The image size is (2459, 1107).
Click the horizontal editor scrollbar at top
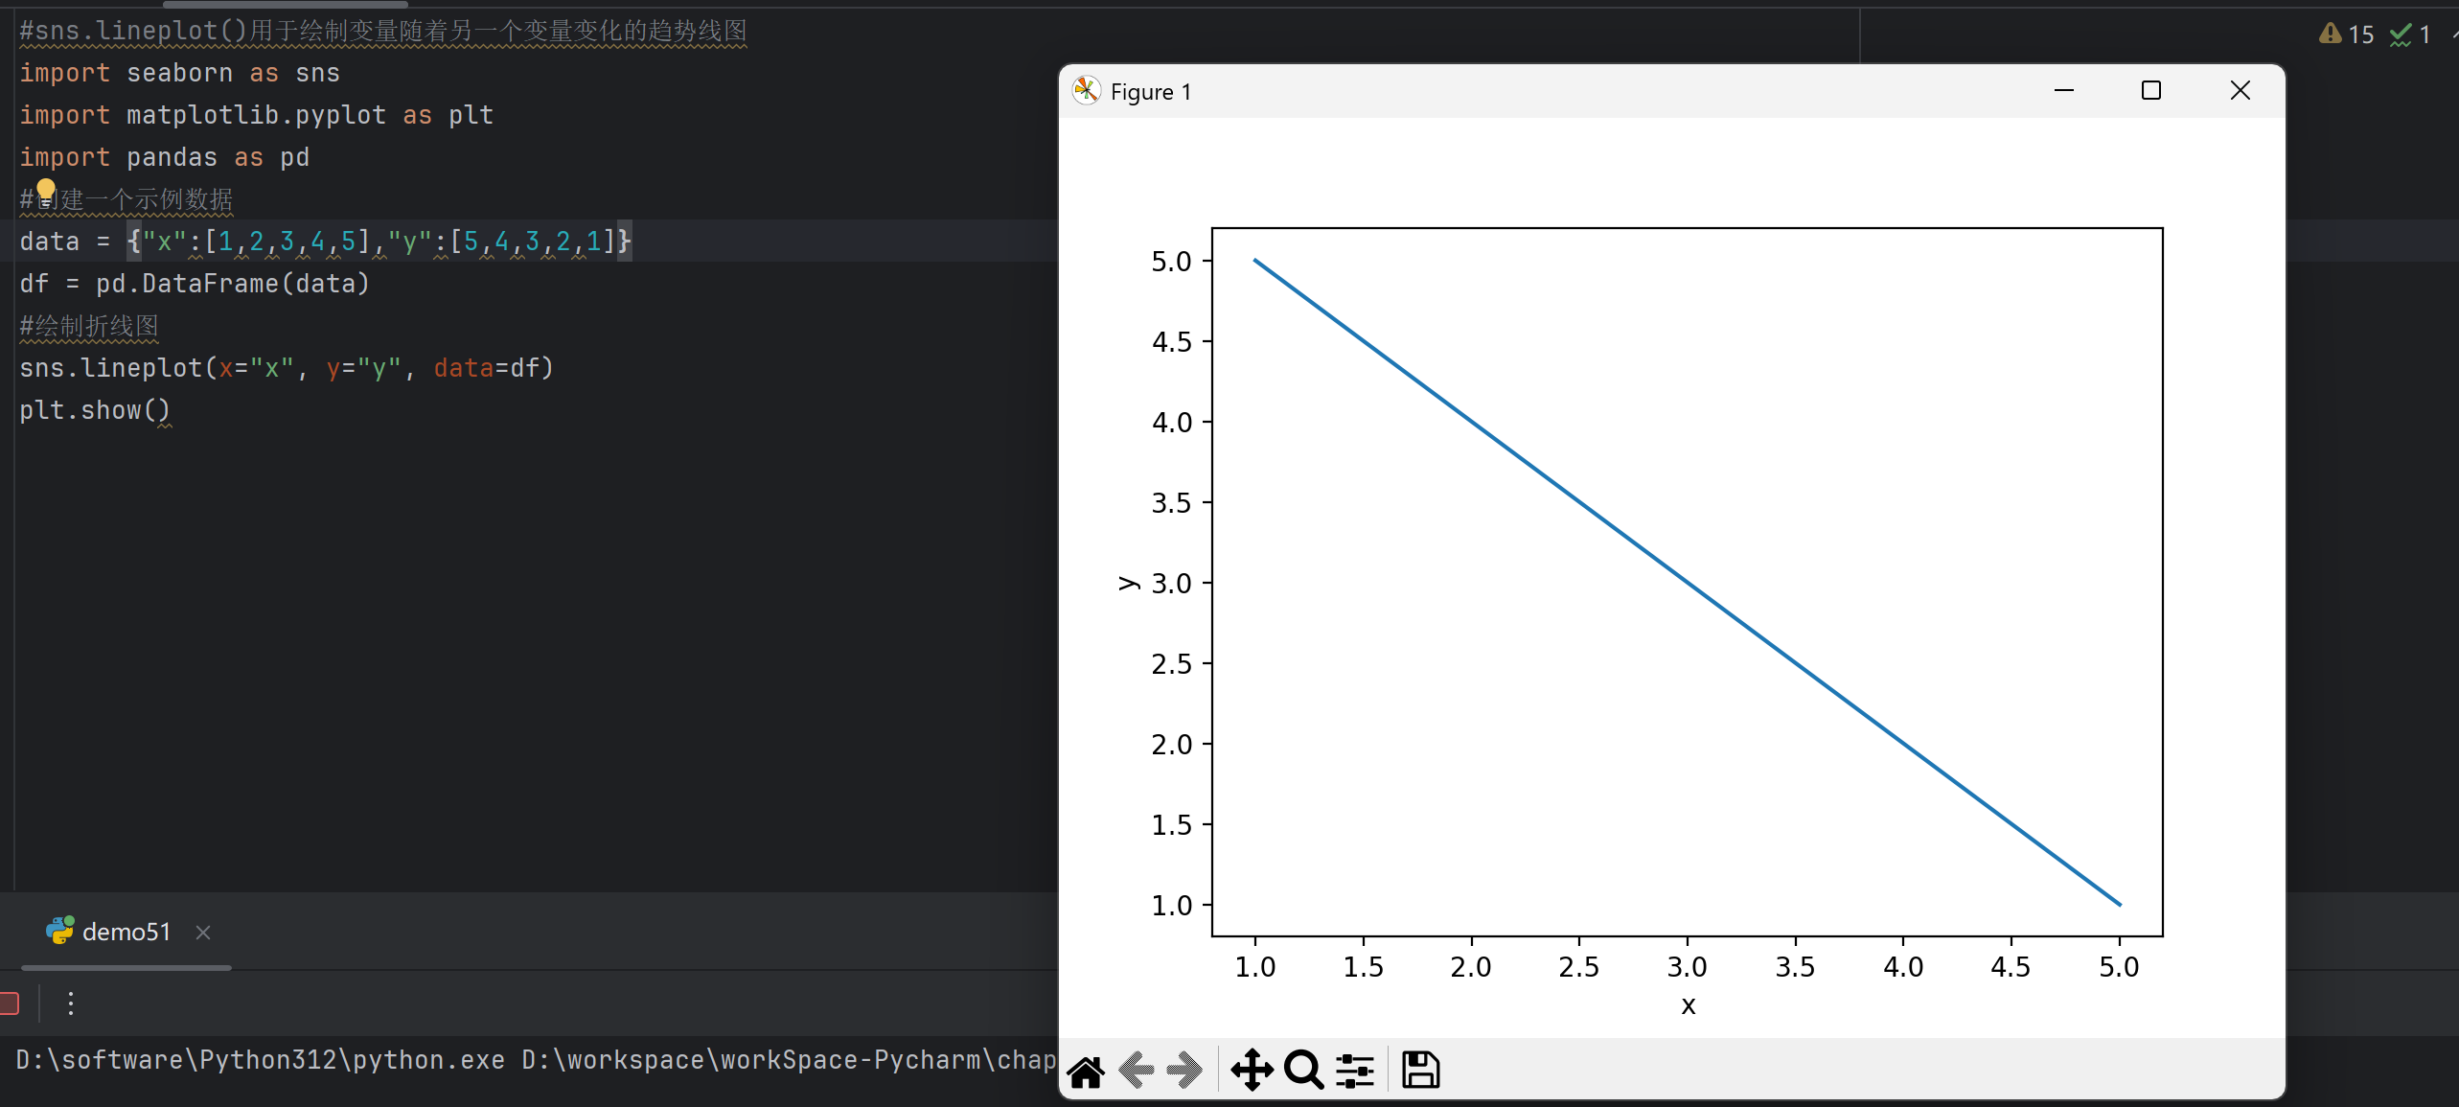tap(285, 4)
